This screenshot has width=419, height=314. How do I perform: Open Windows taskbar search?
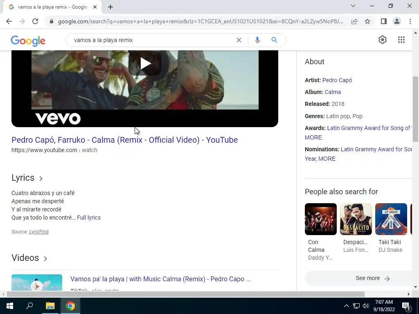click(x=29, y=306)
